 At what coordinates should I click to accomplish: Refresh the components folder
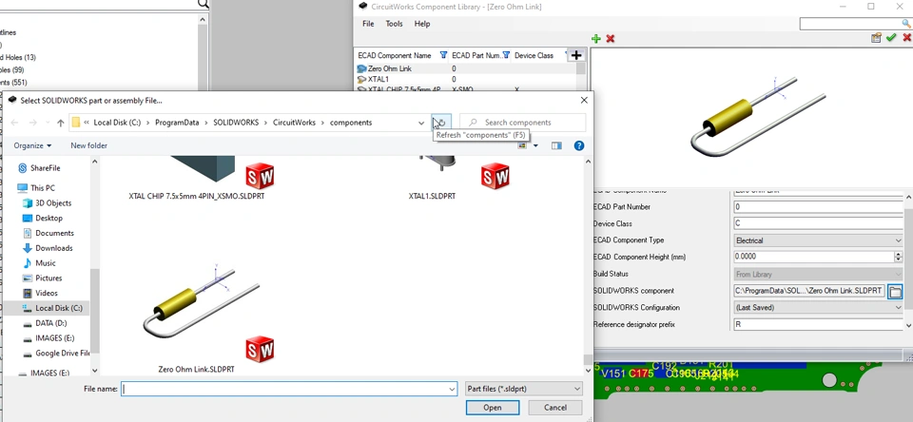(x=441, y=123)
